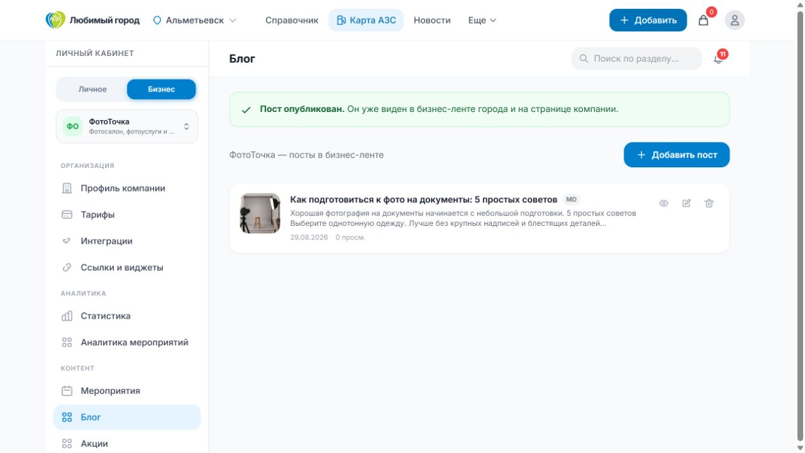
Task: Click the grid icon next to Аналитика мероприятий
Action: (x=67, y=342)
